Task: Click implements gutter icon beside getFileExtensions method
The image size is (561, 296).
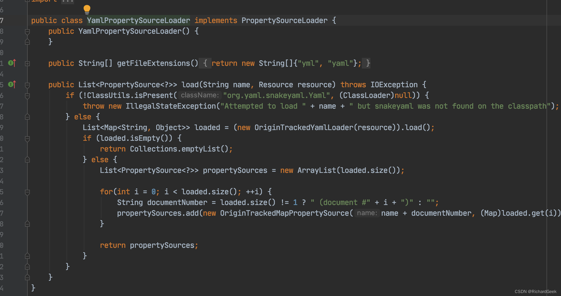Action: 12,63
